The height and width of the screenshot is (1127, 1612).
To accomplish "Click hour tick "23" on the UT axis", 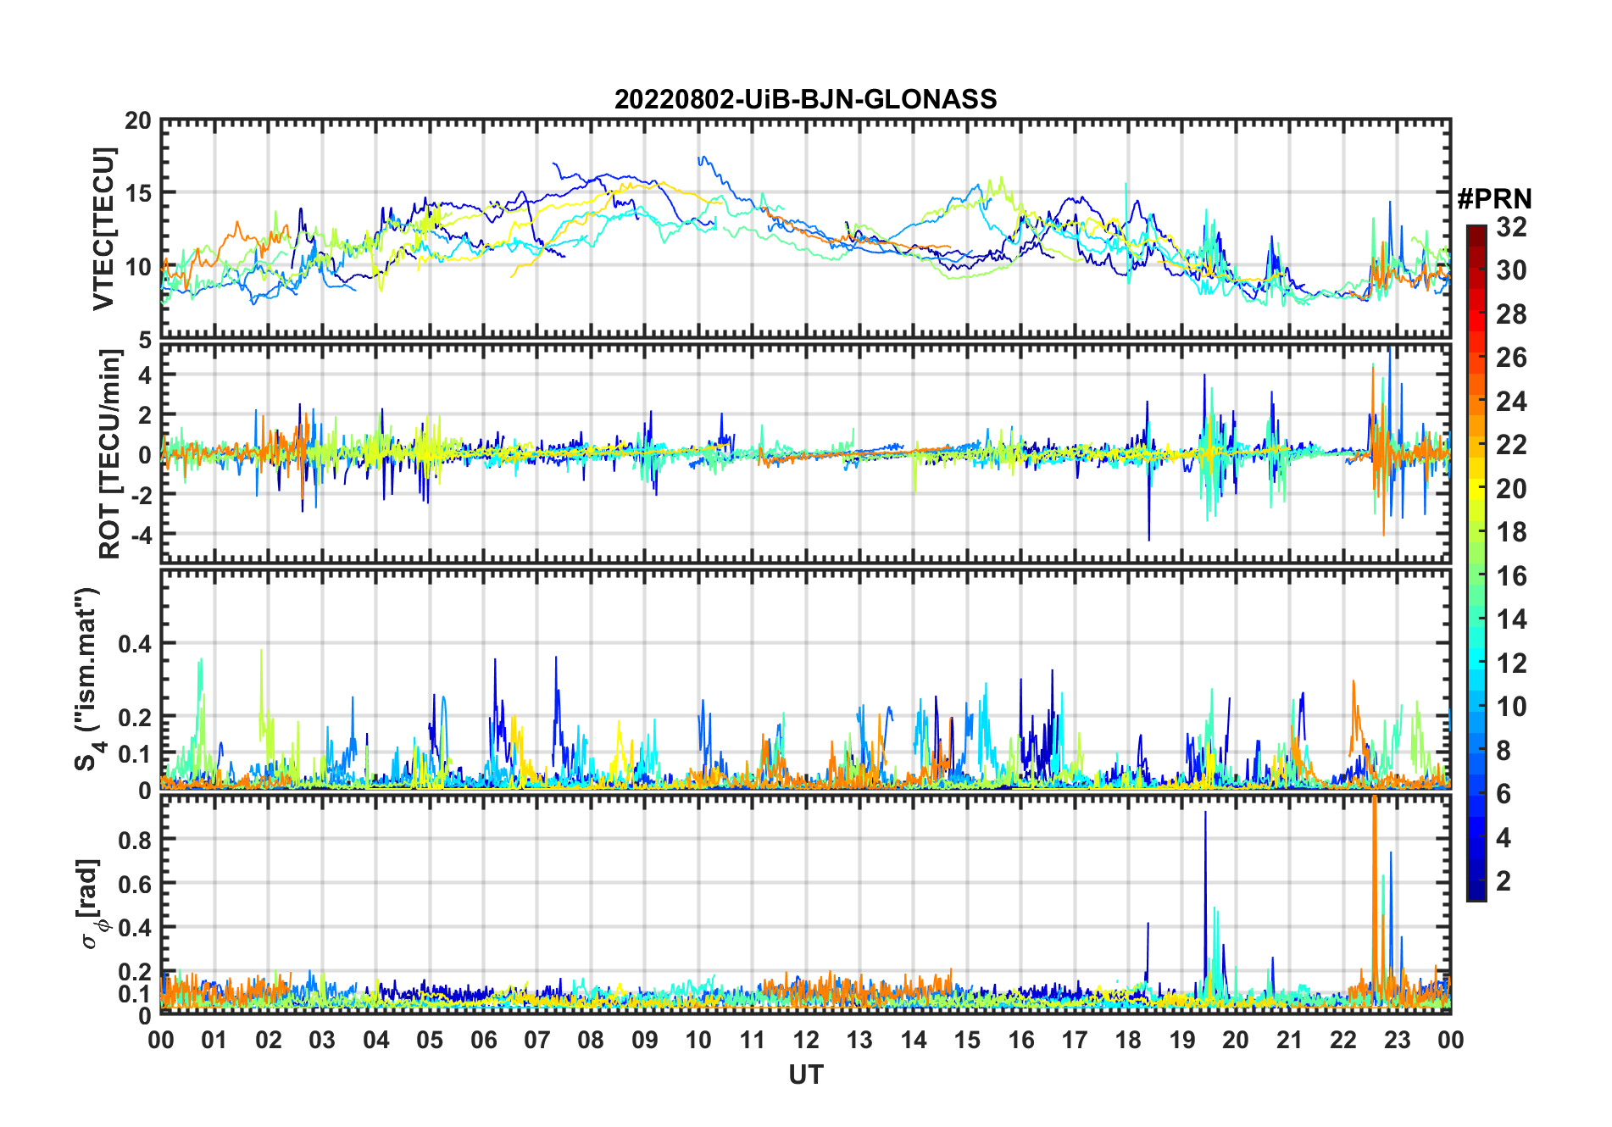I will [x=1398, y=1040].
